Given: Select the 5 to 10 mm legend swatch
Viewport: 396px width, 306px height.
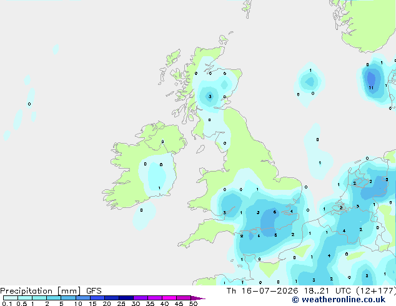Looking at the screenshot, I should [69, 298].
